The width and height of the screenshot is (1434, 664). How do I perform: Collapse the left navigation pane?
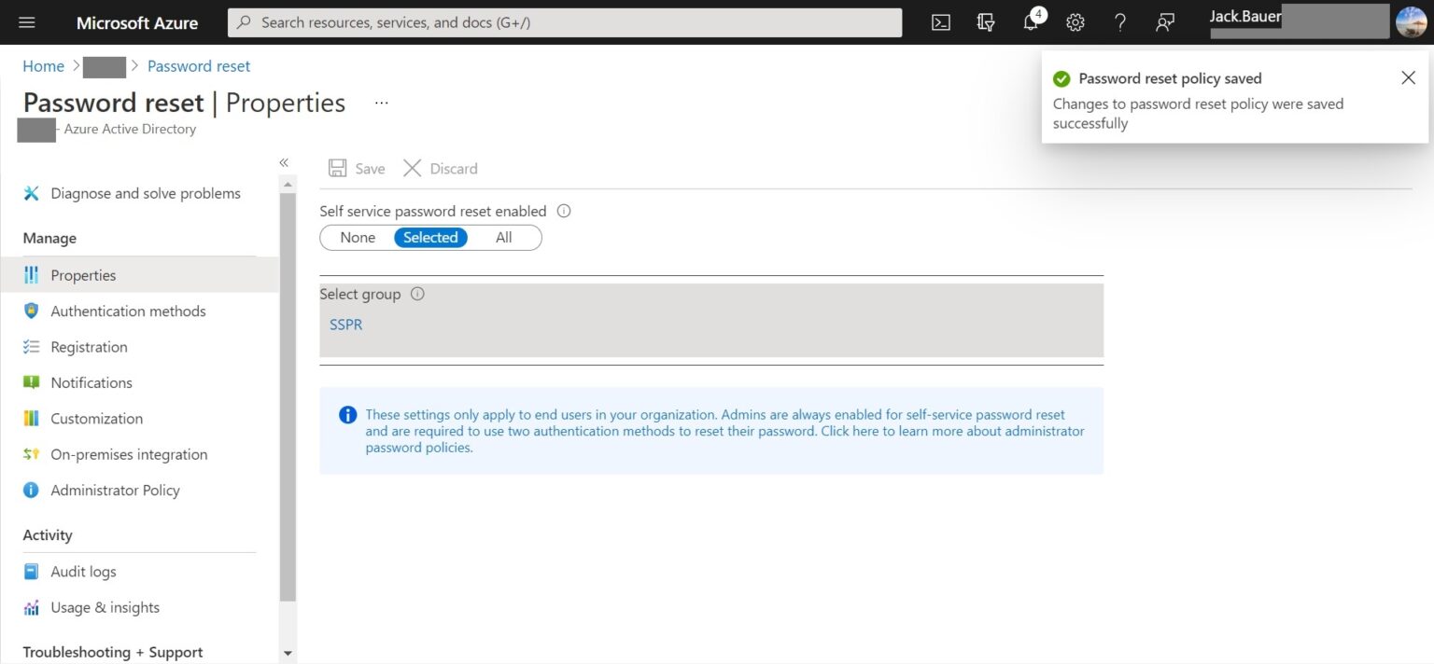pyautogui.click(x=284, y=162)
